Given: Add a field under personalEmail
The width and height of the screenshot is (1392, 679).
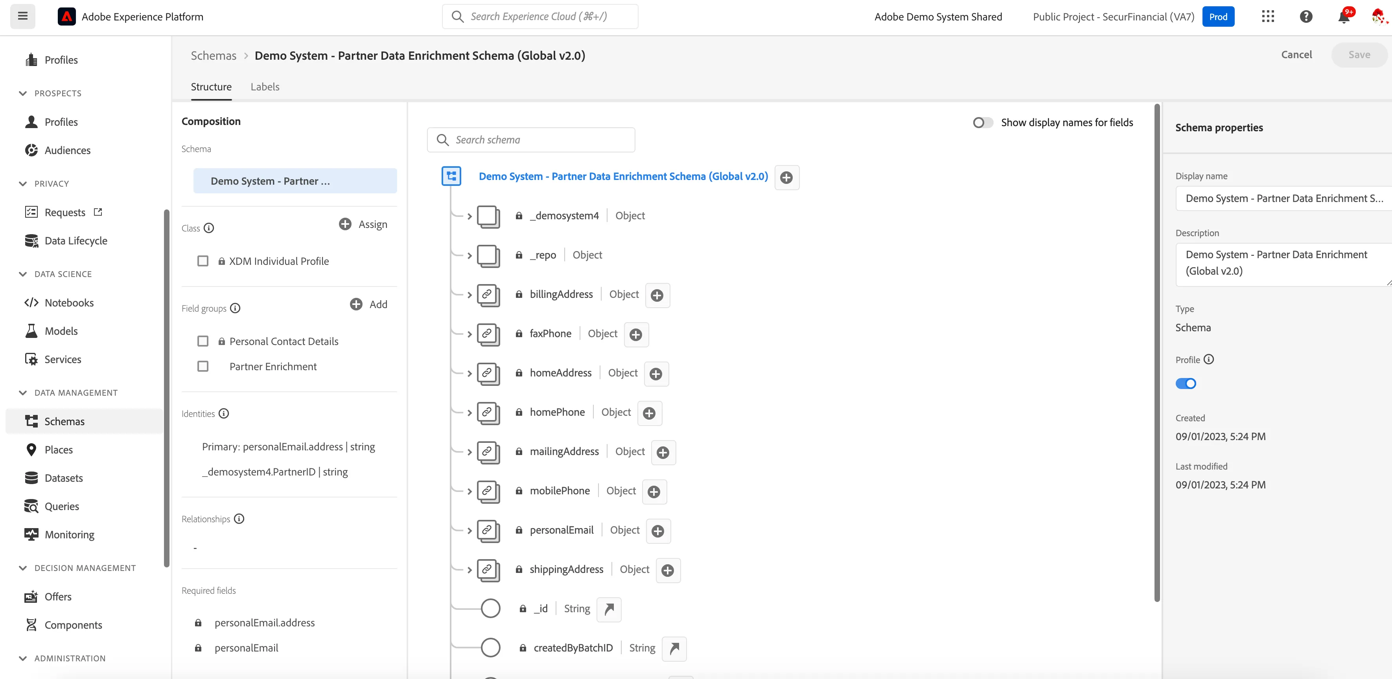Looking at the screenshot, I should (658, 531).
